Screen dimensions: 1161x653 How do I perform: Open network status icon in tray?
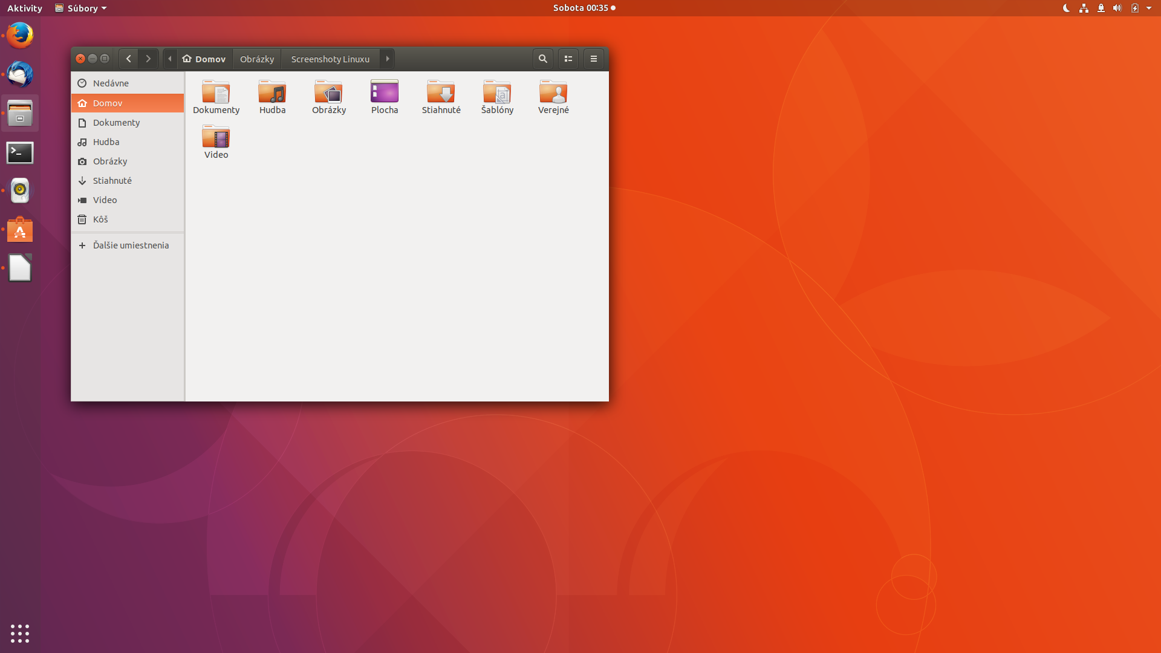click(x=1084, y=8)
